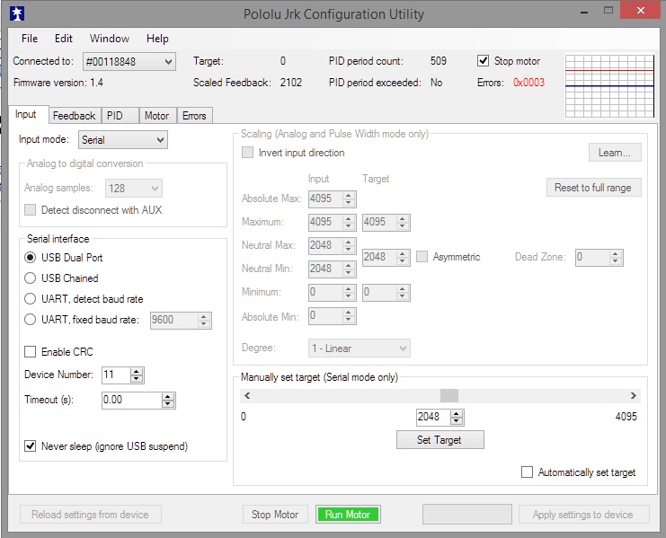Click the Pololu app icon in title bar

coord(17,13)
